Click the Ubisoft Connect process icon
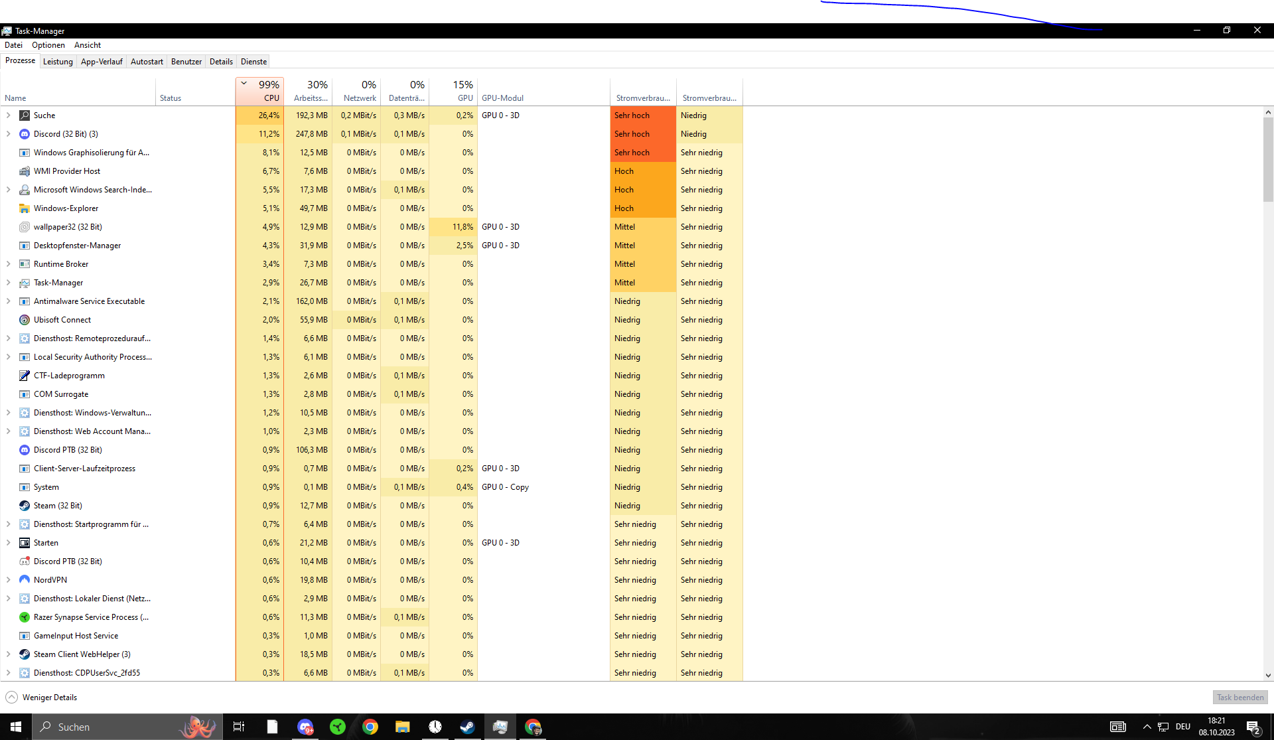This screenshot has width=1274, height=740. click(25, 320)
